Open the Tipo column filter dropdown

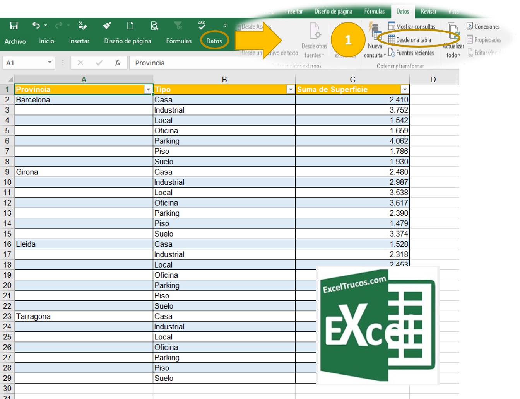(290, 90)
